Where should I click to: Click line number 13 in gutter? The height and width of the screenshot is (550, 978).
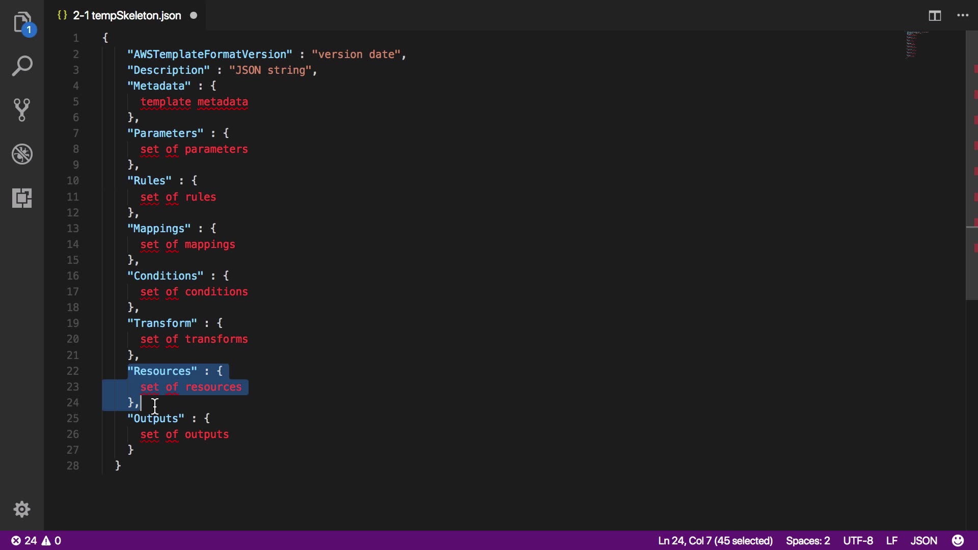coord(73,228)
